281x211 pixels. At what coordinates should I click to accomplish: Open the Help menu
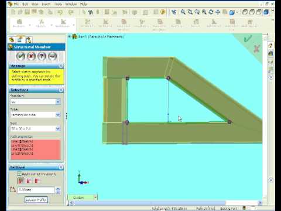coord(83,4)
